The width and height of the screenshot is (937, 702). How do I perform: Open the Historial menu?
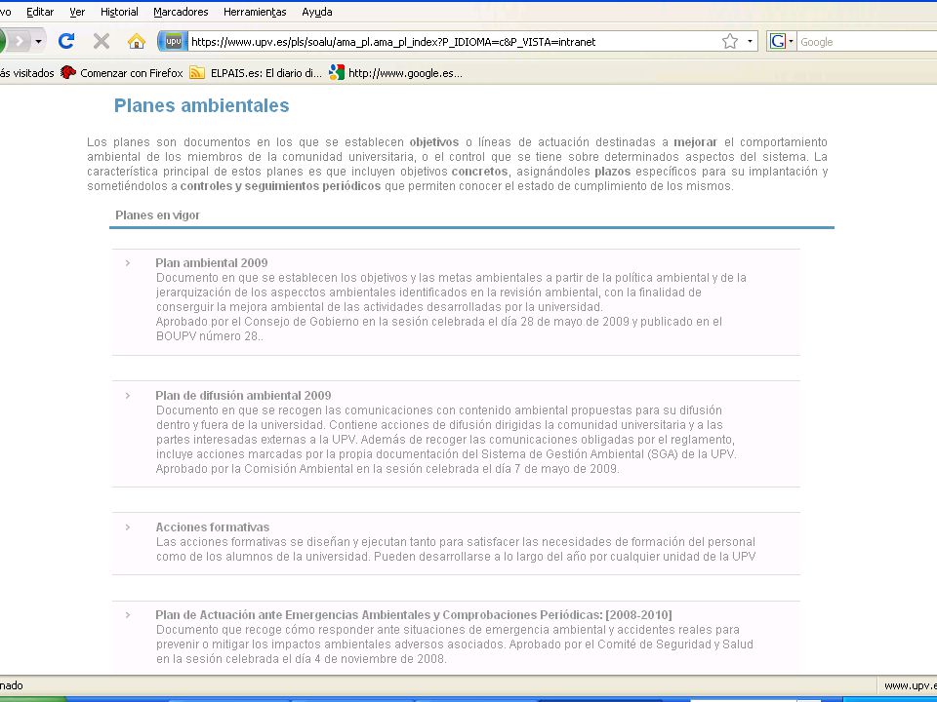tap(119, 12)
